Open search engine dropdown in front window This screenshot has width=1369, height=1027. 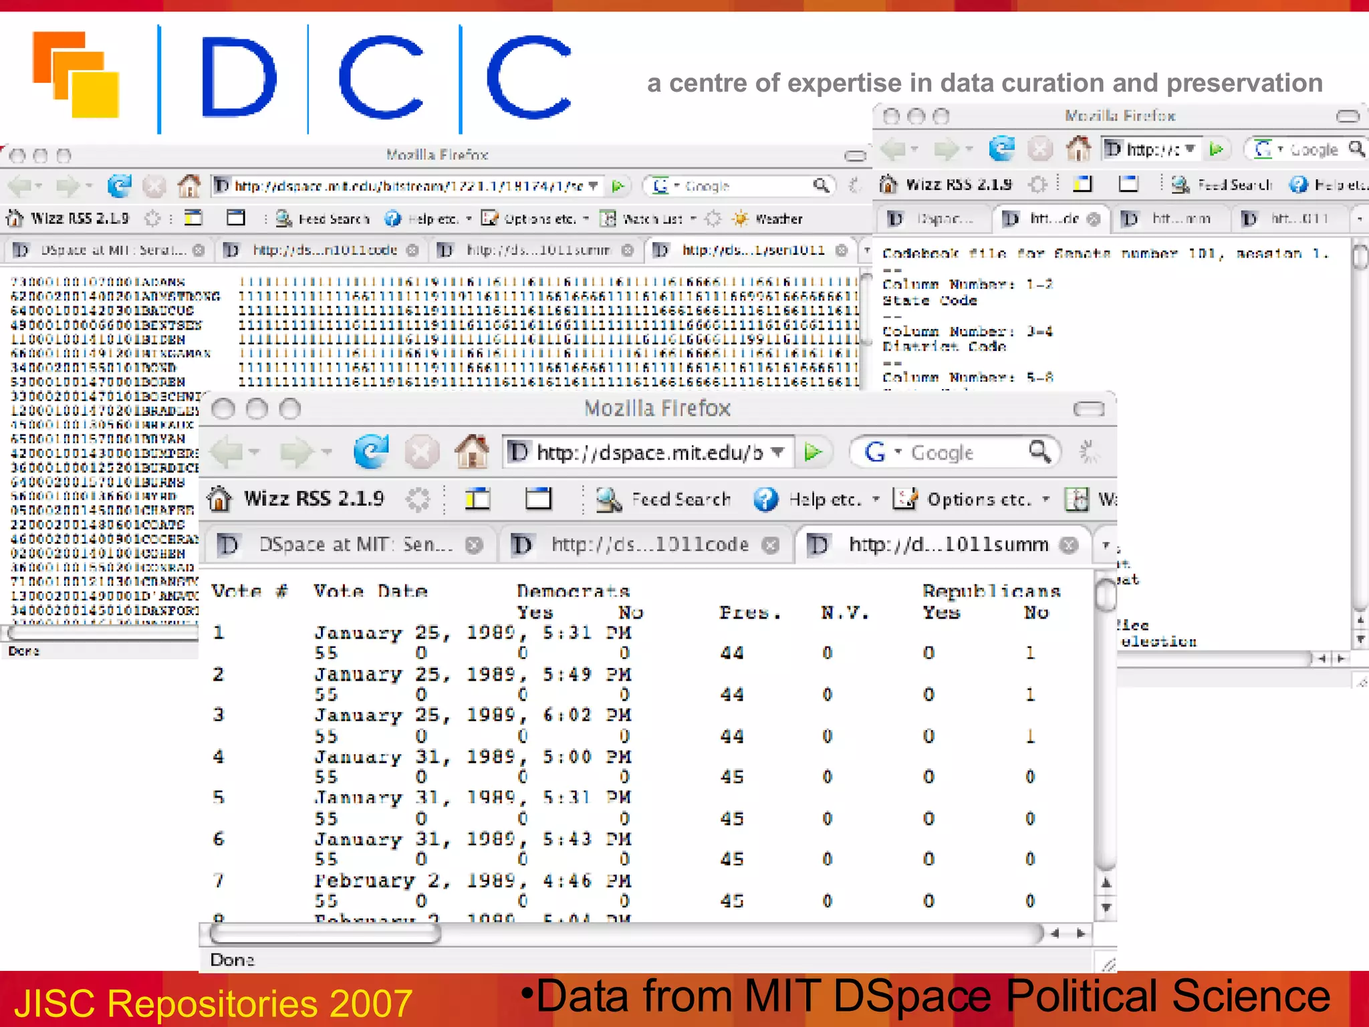tap(898, 452)
